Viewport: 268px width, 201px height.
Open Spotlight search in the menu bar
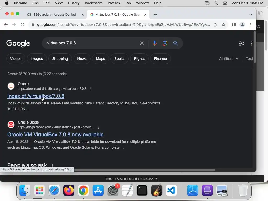(x=216, y=3)
